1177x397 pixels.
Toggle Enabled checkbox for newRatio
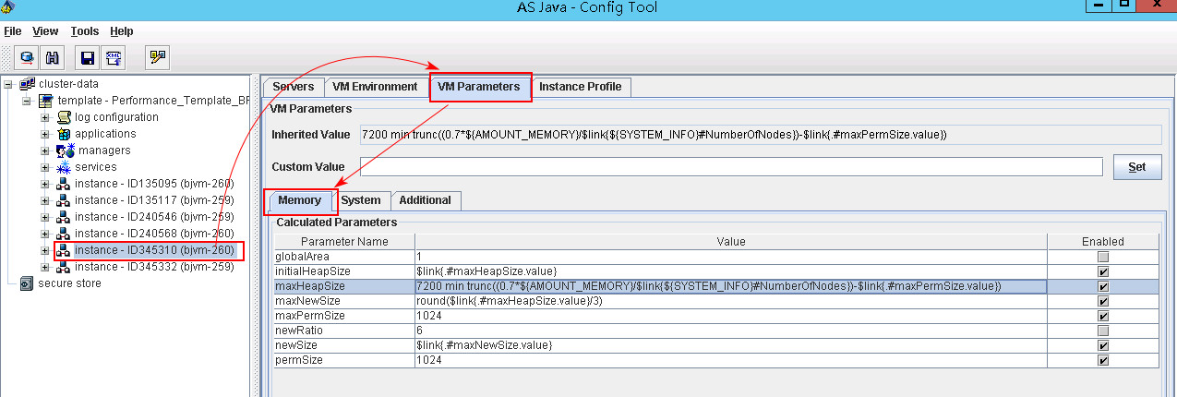coord(1103,331)
